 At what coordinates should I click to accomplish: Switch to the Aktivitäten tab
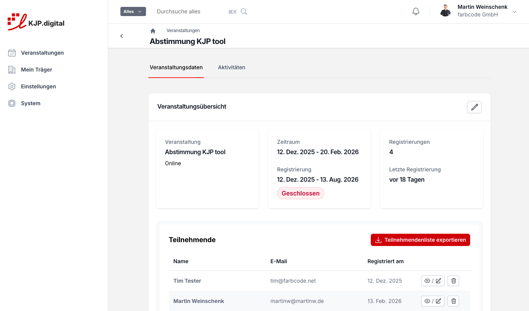coord(232,67)
